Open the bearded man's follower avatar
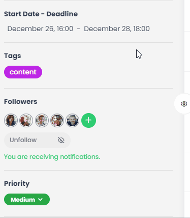The image size is (190, 218). 72,120
